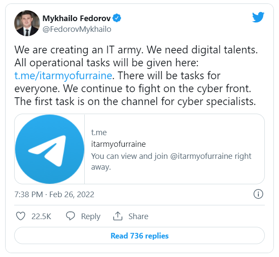Click the 22.5K likes count
The height and width of the screenshot is (257, 279).
point(41,217)
